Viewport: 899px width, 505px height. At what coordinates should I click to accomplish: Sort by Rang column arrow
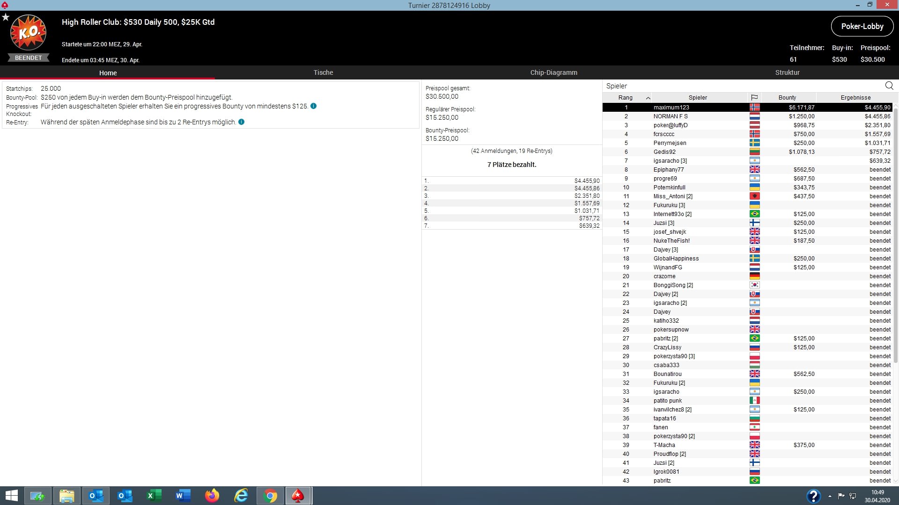coord(648,98)
